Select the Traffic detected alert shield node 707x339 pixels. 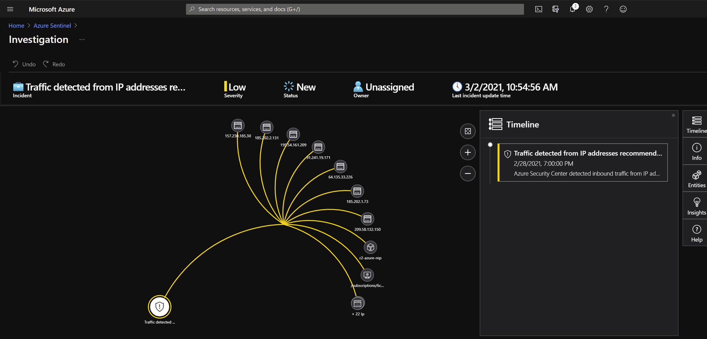click(159, 306)
